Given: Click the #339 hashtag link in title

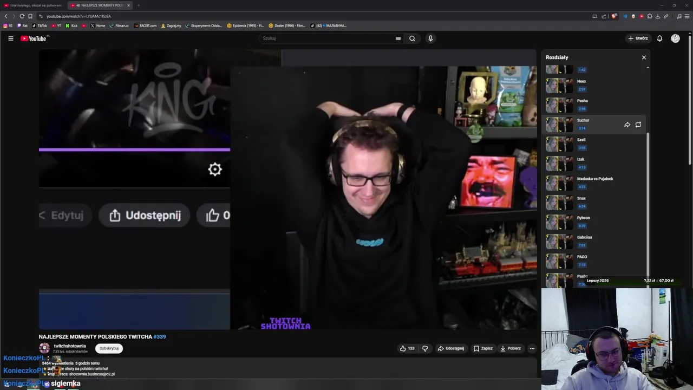Looking at the screenshot, I should pos(160,337).
